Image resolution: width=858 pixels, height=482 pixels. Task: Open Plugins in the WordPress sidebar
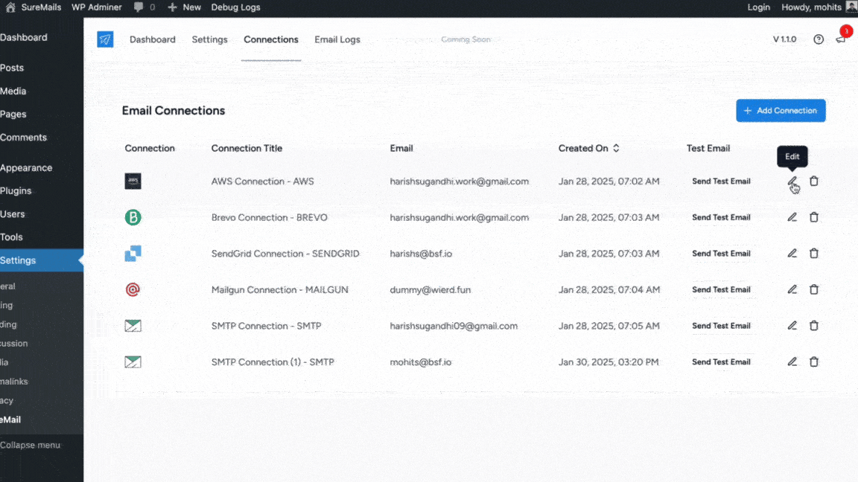(x=16, y=191)
